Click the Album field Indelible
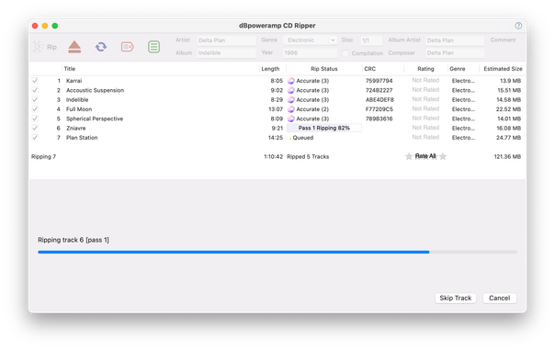This screenshot has height=350, width=555. coord(227,53)
